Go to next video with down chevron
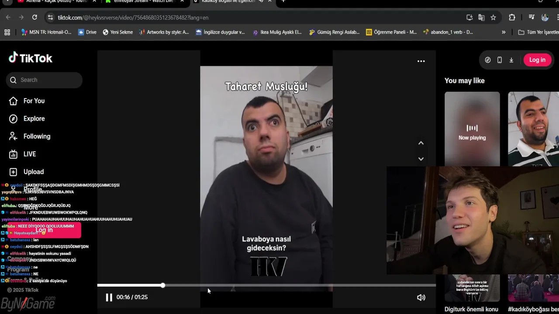 [421, 159]
